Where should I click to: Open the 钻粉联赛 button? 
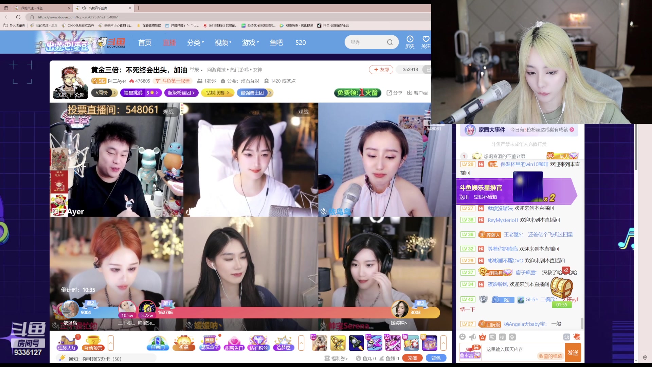[x=217, y=93]
